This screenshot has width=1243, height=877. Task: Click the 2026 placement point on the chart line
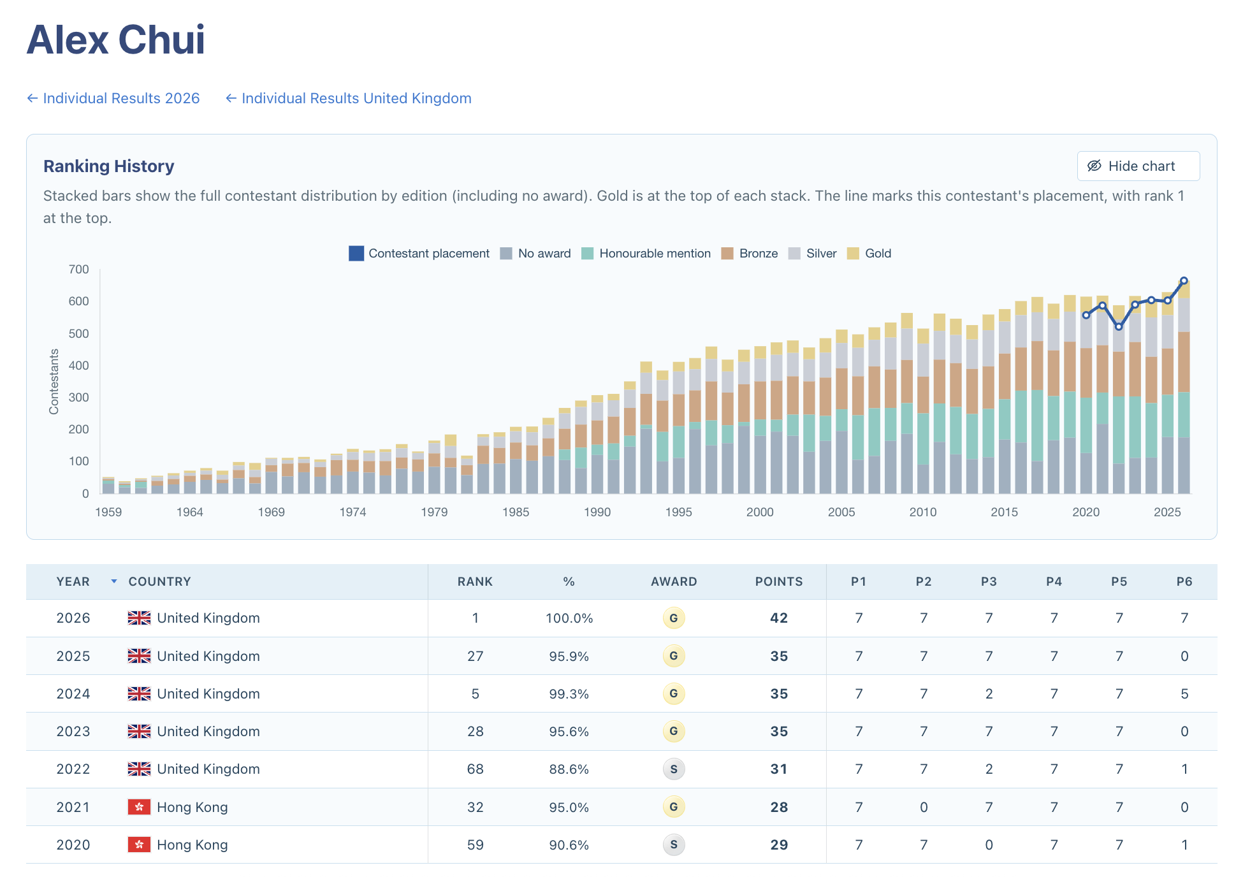1184,280
